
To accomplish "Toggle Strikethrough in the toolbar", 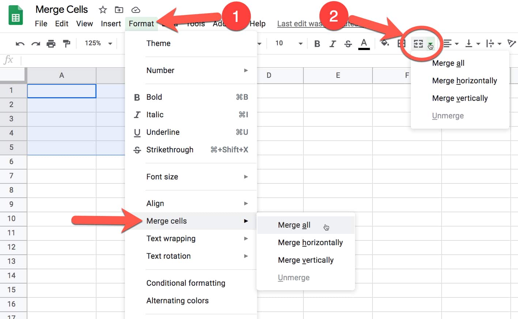I will pyautogui.click(x=348, y=44).
